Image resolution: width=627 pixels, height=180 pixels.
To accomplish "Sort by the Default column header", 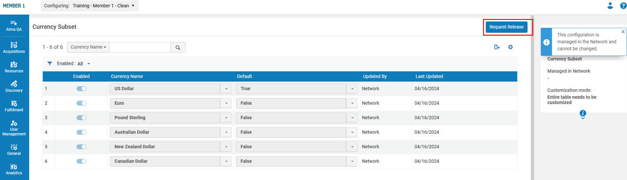I will (x=244, y=76).
